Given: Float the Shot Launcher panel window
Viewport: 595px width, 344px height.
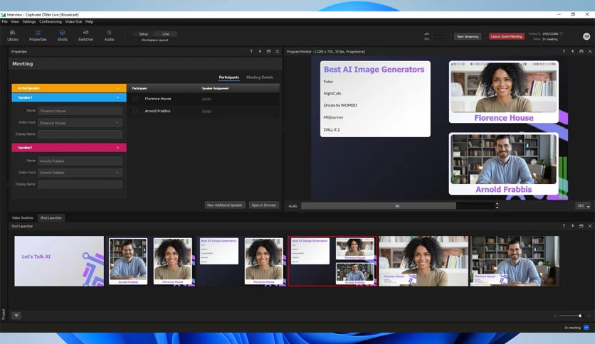Looking at the screenshot, I should pos(581,226).
